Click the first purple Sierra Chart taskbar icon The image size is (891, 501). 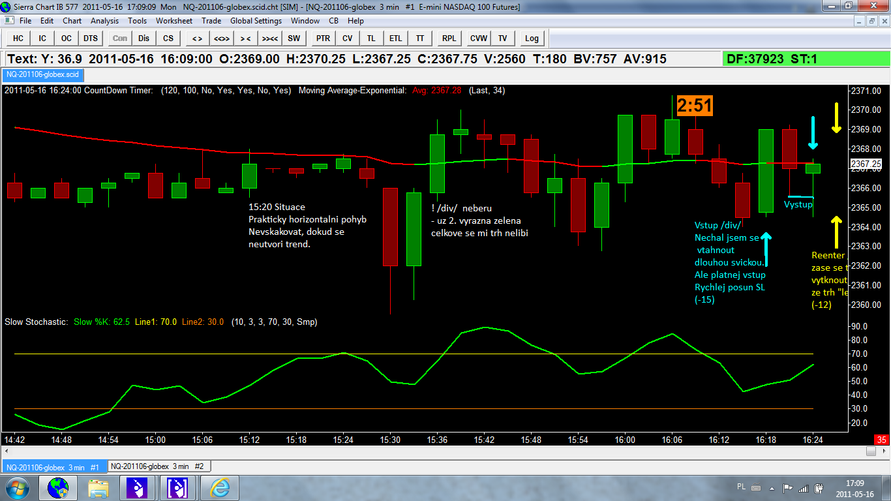point(138,488)
